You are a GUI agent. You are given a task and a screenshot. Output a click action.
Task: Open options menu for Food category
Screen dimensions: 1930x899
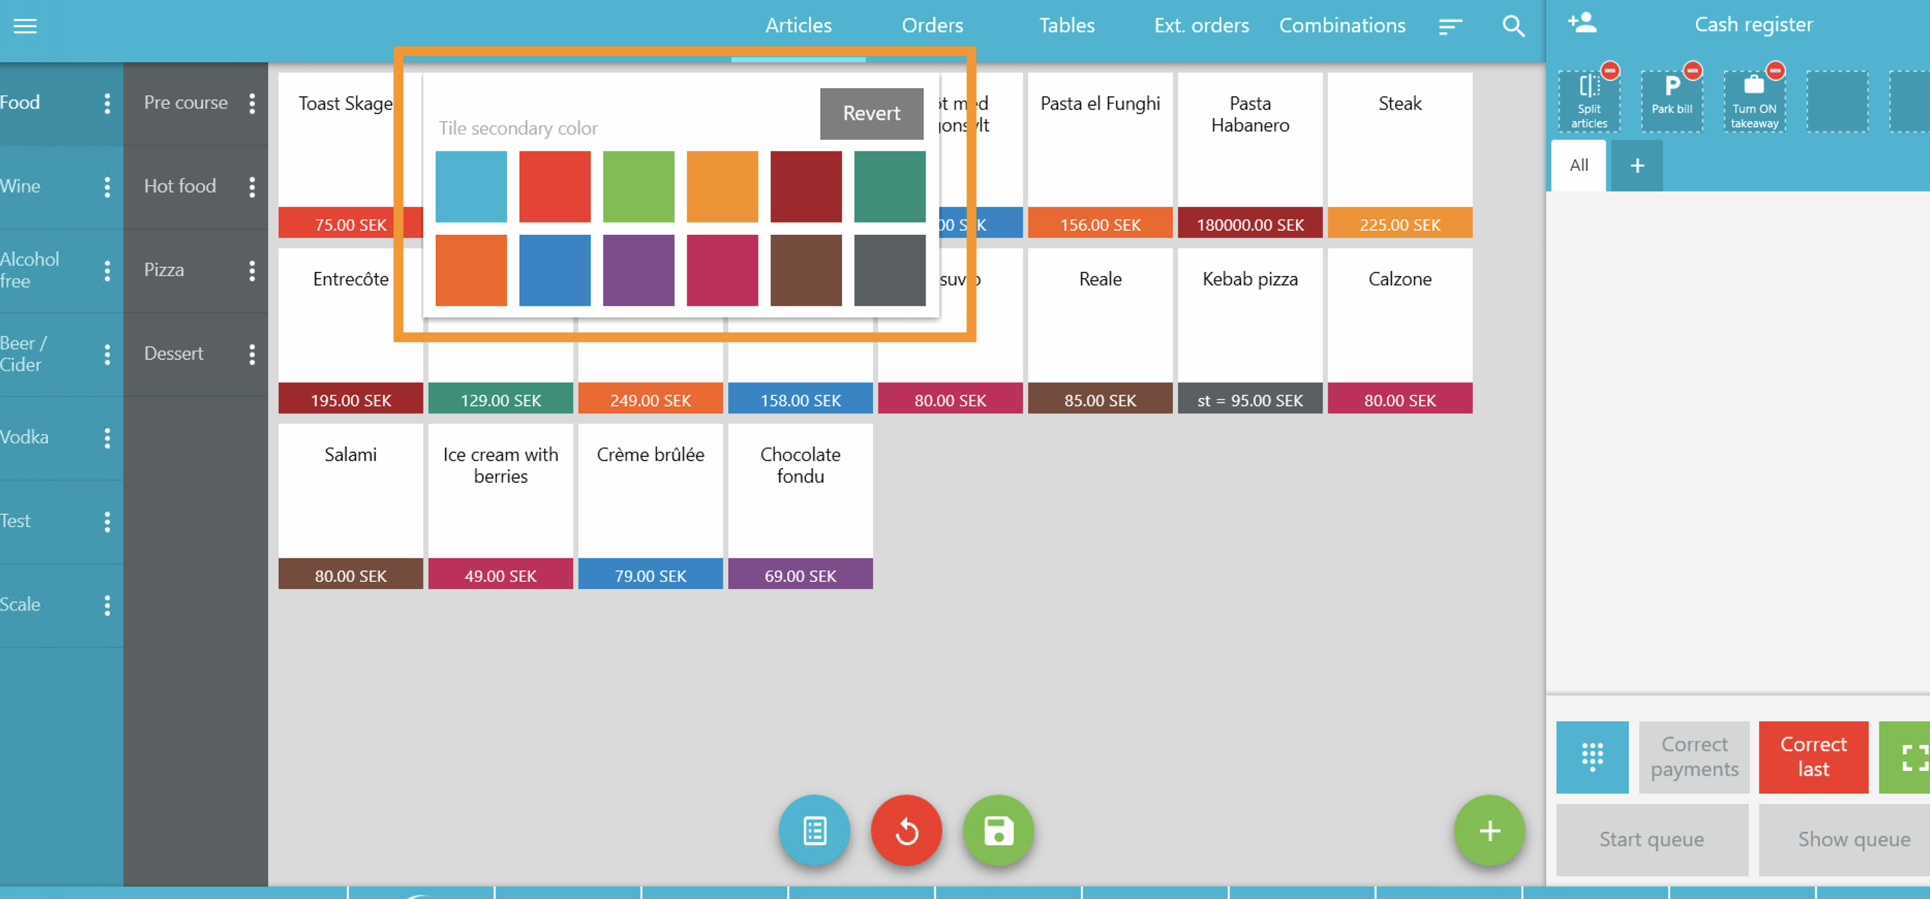coord(107,104)
